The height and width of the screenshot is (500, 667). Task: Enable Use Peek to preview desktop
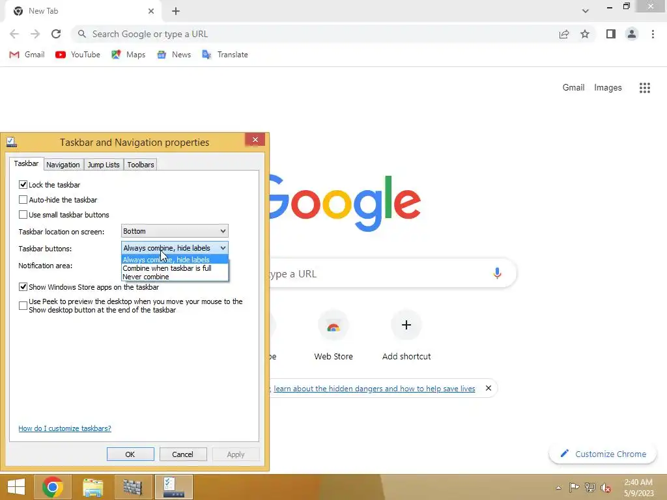pyautogui.click(x=23, y=306)
